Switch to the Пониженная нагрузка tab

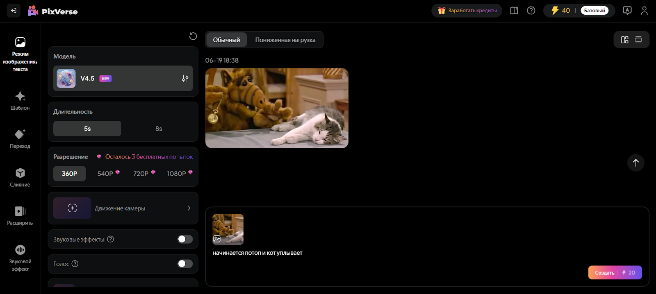tap(285, 40)
